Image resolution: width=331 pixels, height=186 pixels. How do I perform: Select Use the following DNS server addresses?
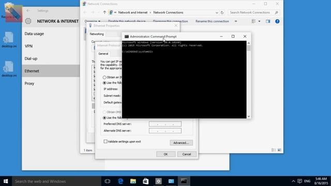[104, 118]
